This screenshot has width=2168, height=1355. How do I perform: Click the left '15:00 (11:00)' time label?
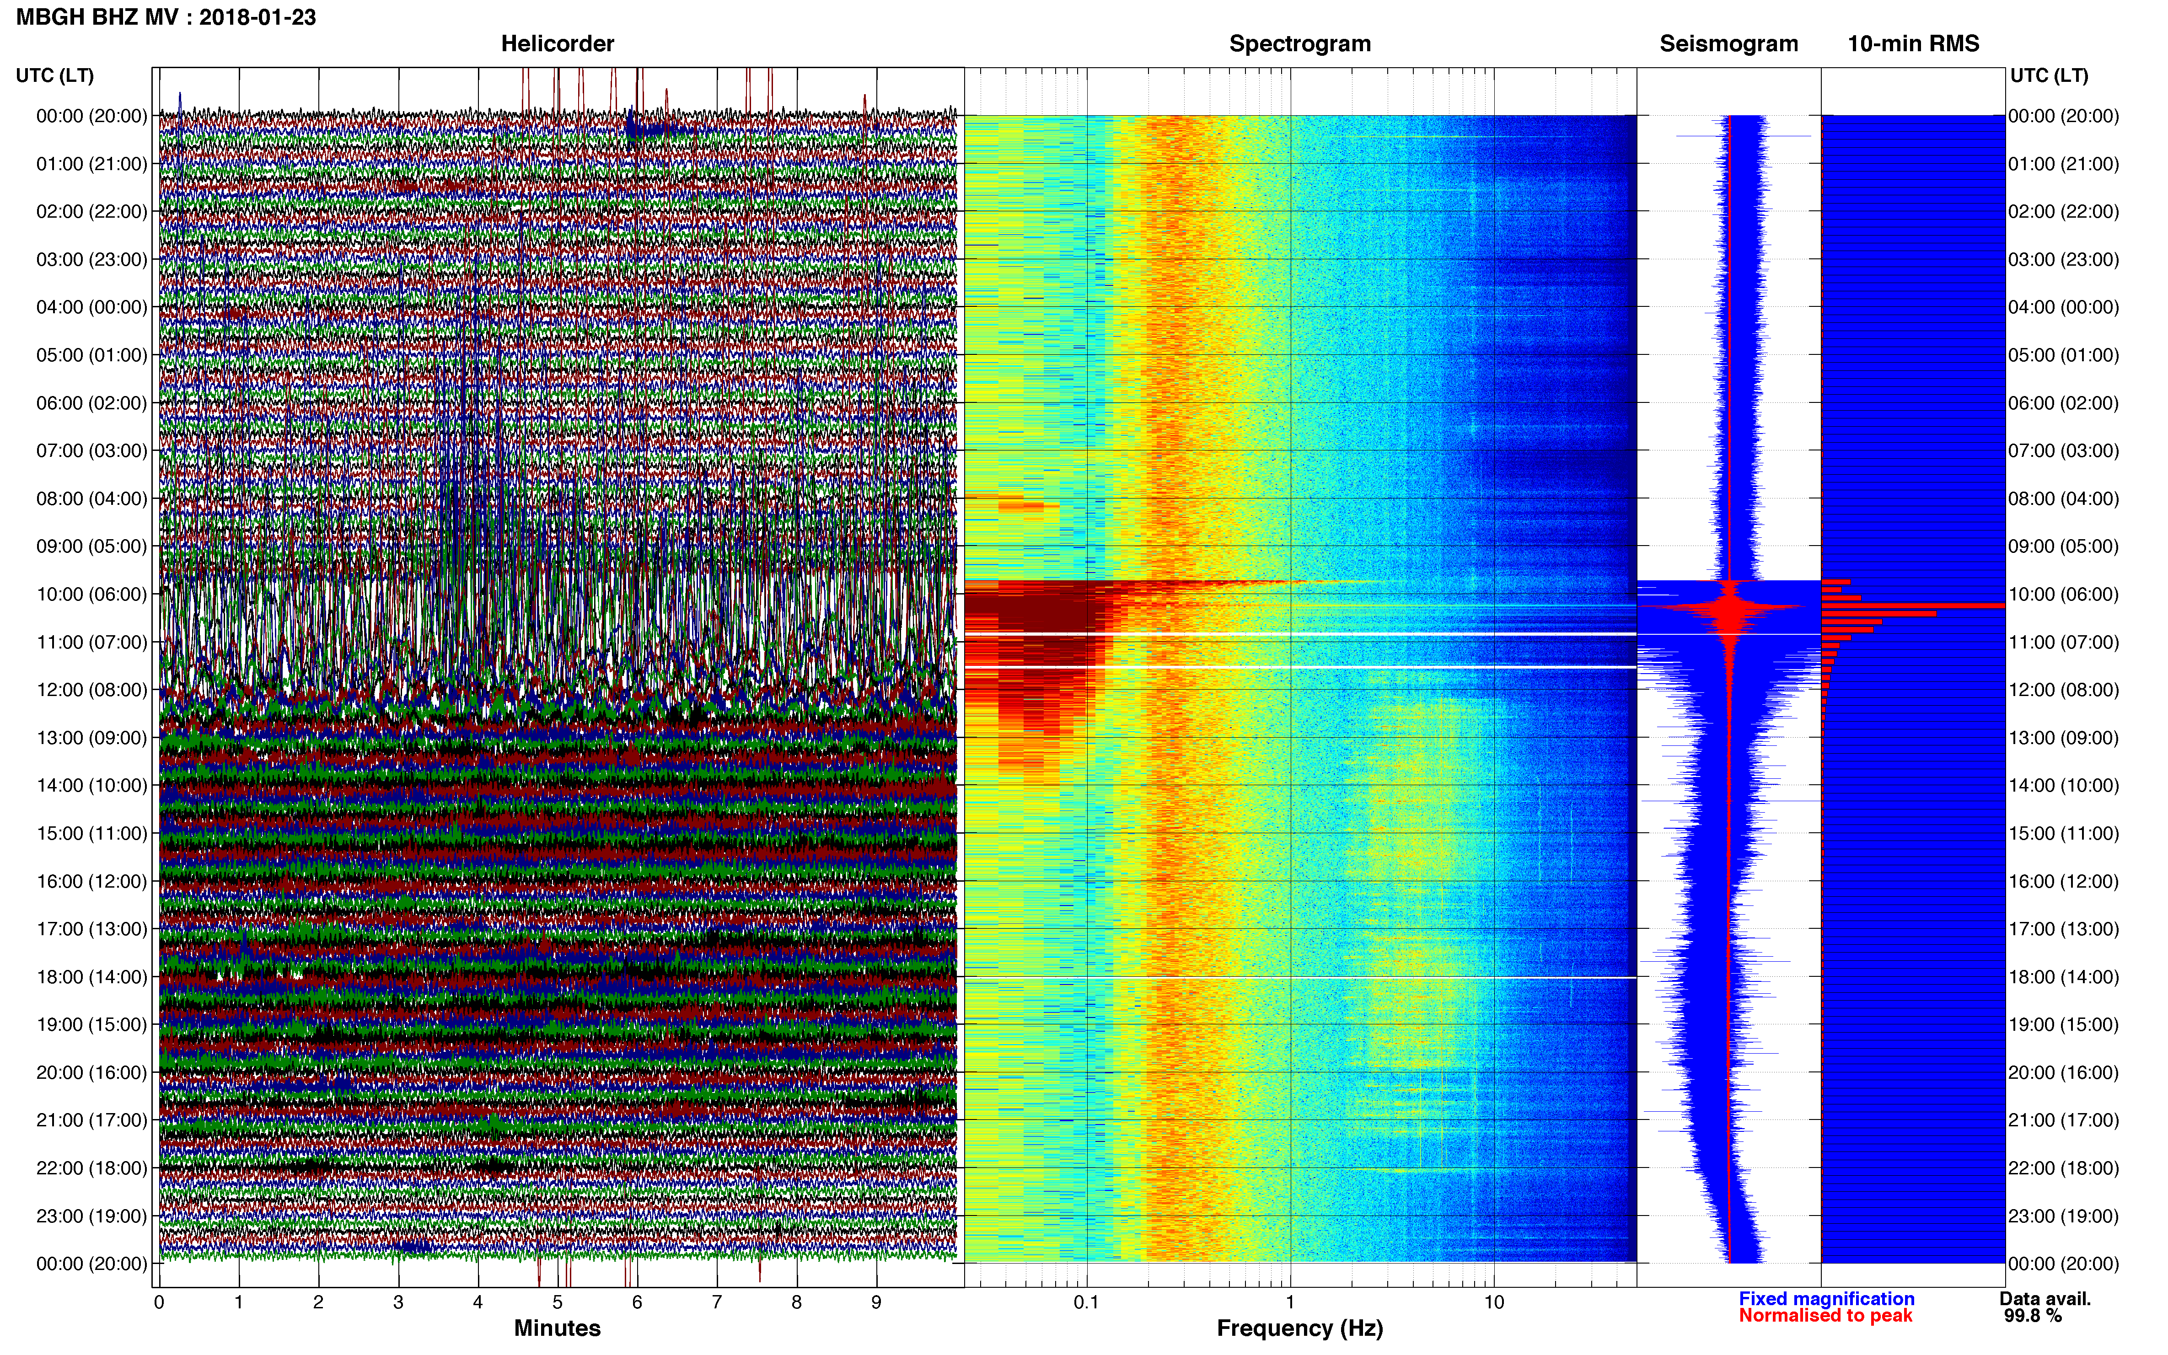(91, 833)
